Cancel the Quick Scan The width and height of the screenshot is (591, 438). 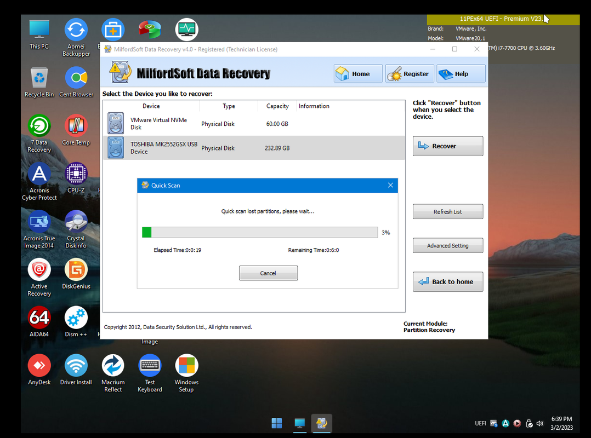(269, 273)
